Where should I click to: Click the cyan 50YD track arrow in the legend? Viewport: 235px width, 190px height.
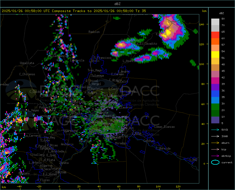pyautogui.click(x=215, y=130)
